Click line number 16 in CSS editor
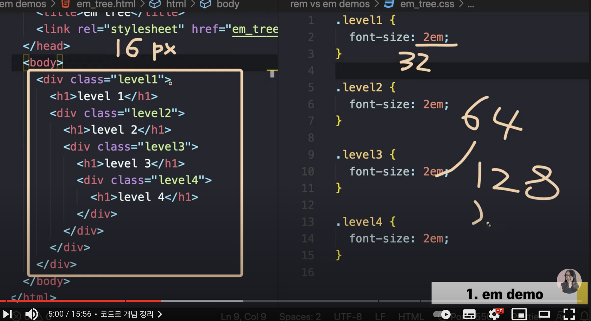 coord(308,272)
